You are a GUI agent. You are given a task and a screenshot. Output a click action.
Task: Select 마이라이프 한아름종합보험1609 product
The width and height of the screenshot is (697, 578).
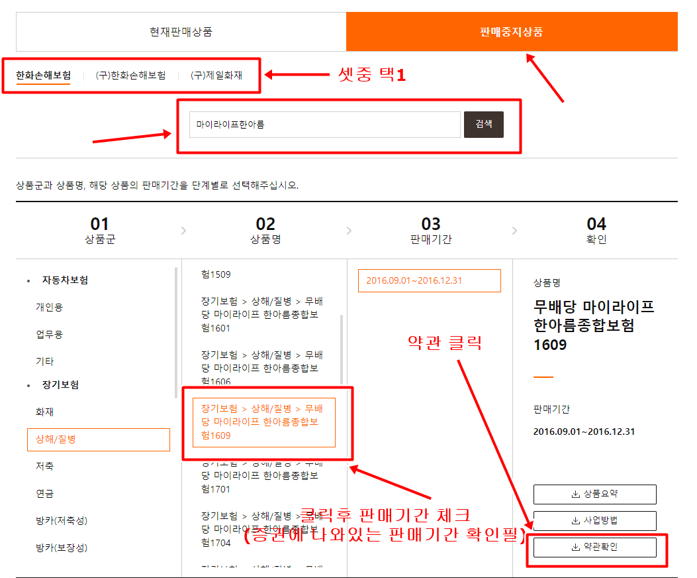pos(264,422)
